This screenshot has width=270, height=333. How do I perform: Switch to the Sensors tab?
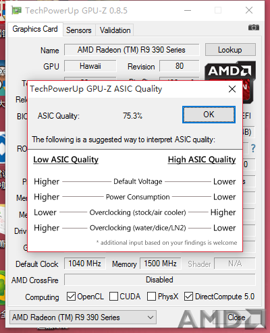[79, 30]
